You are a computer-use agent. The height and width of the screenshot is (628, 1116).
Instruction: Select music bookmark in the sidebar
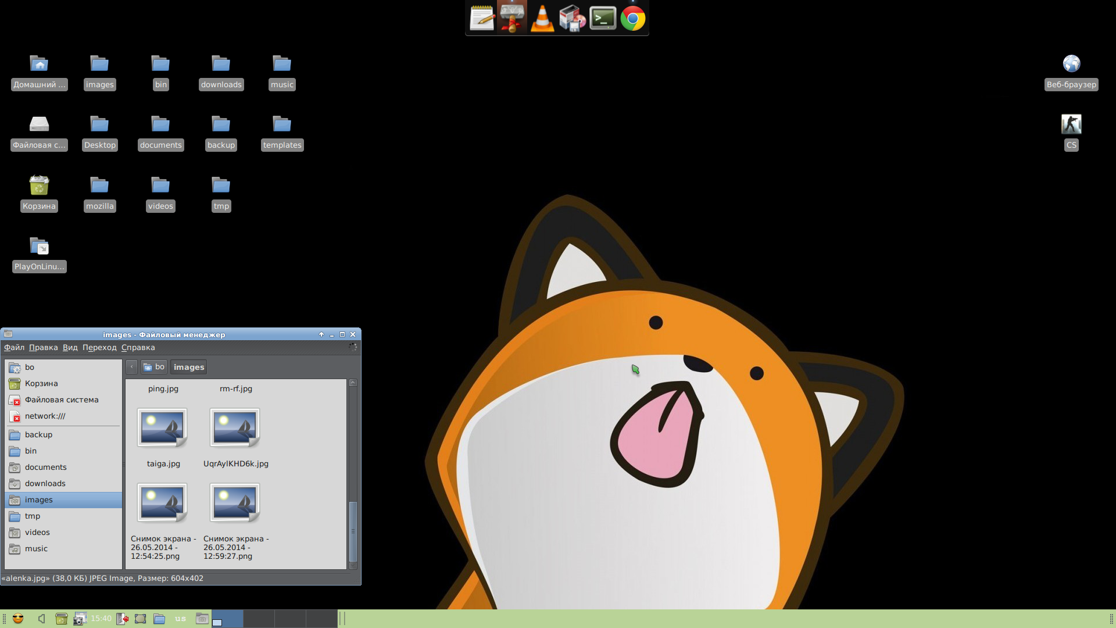point(63,548)
